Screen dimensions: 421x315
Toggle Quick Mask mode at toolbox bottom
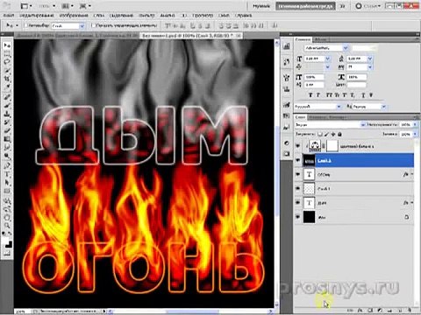pos(7,253)
